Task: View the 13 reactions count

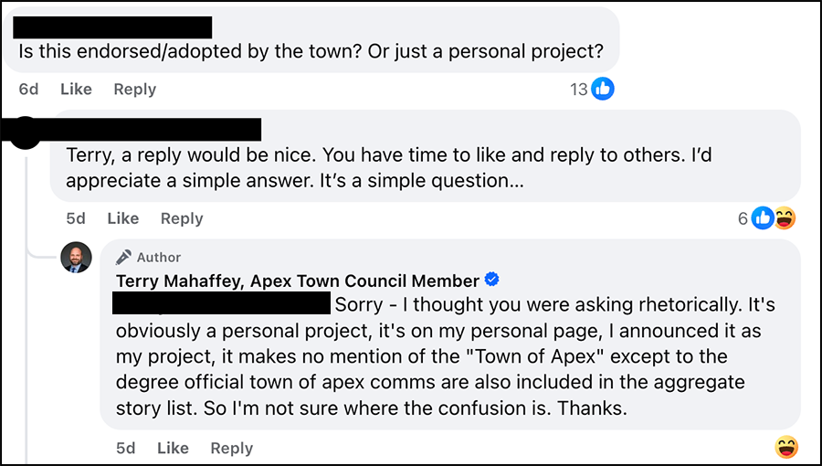Action: coord(578,90)
